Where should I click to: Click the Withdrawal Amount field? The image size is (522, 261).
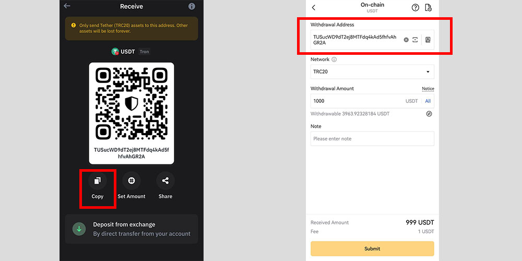click(372, 101)
